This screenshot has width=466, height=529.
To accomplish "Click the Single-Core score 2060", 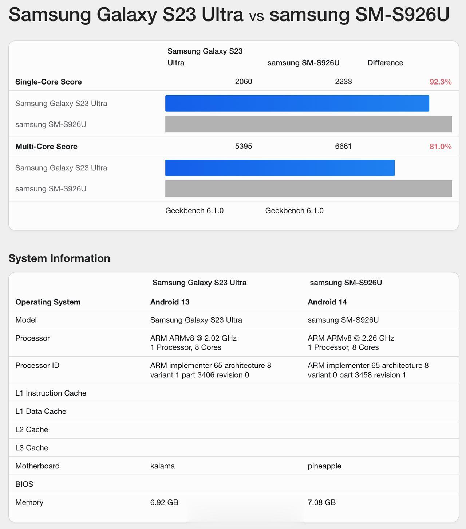I will coord(244,82).
